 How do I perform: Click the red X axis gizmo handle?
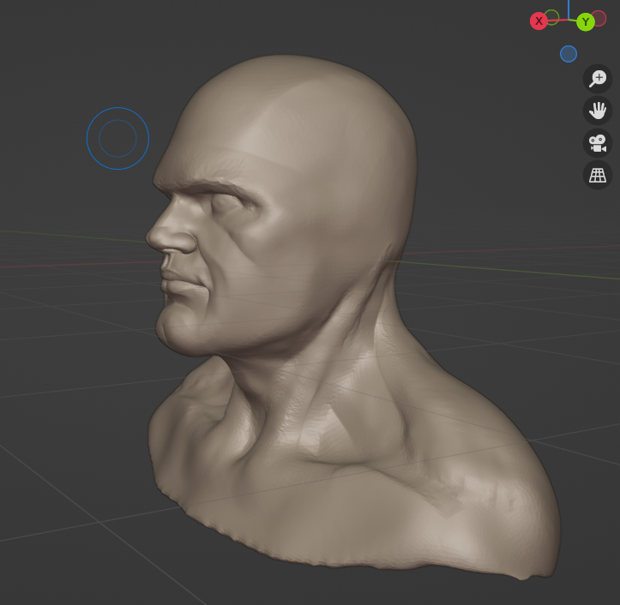[x=539, y=21]
